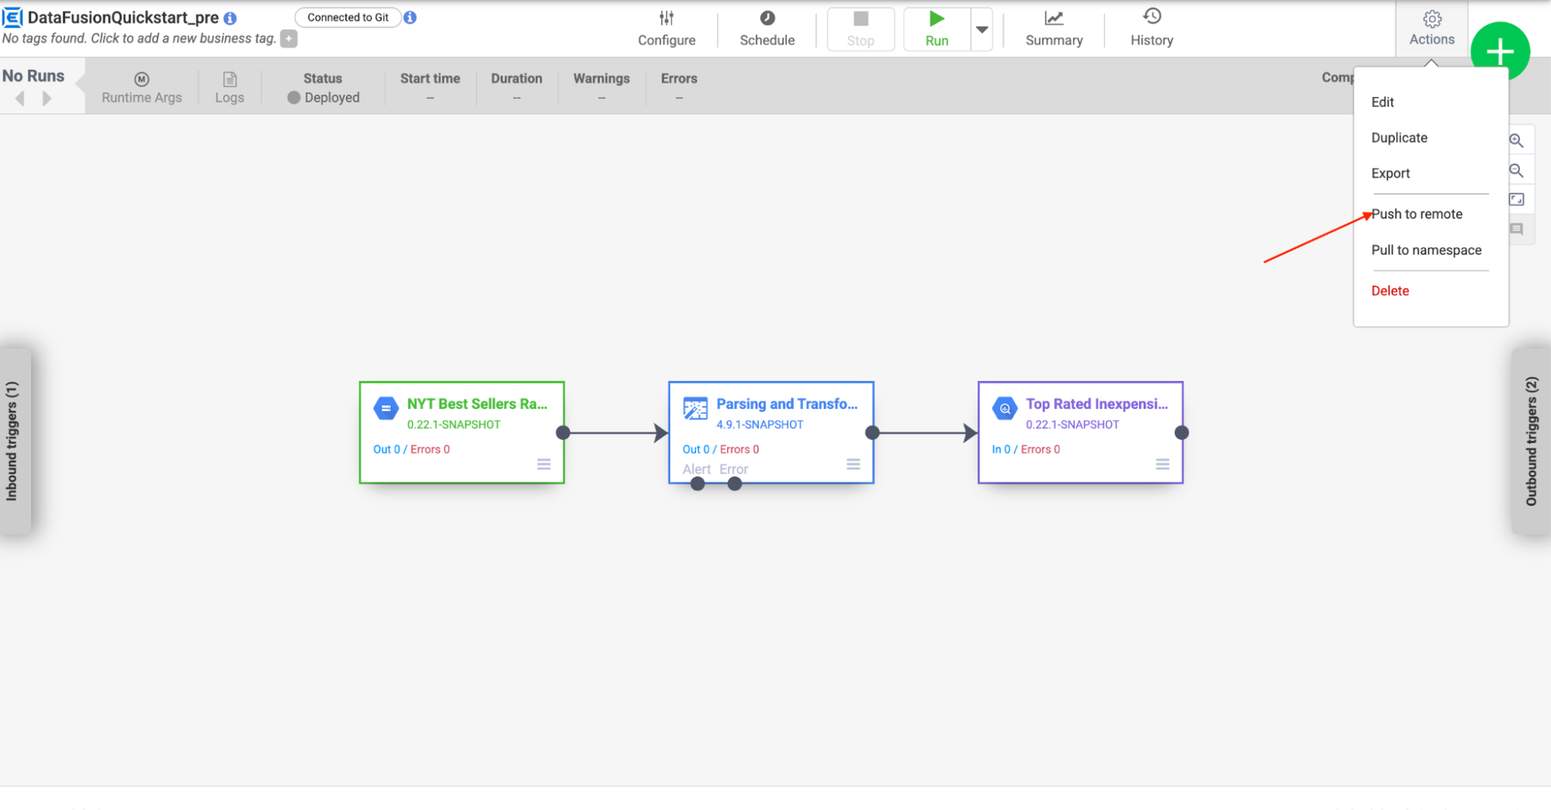The height and width of the screenshot is (810, 1551).
Task: Go to previous run arrow
Action: coord(20,99)
